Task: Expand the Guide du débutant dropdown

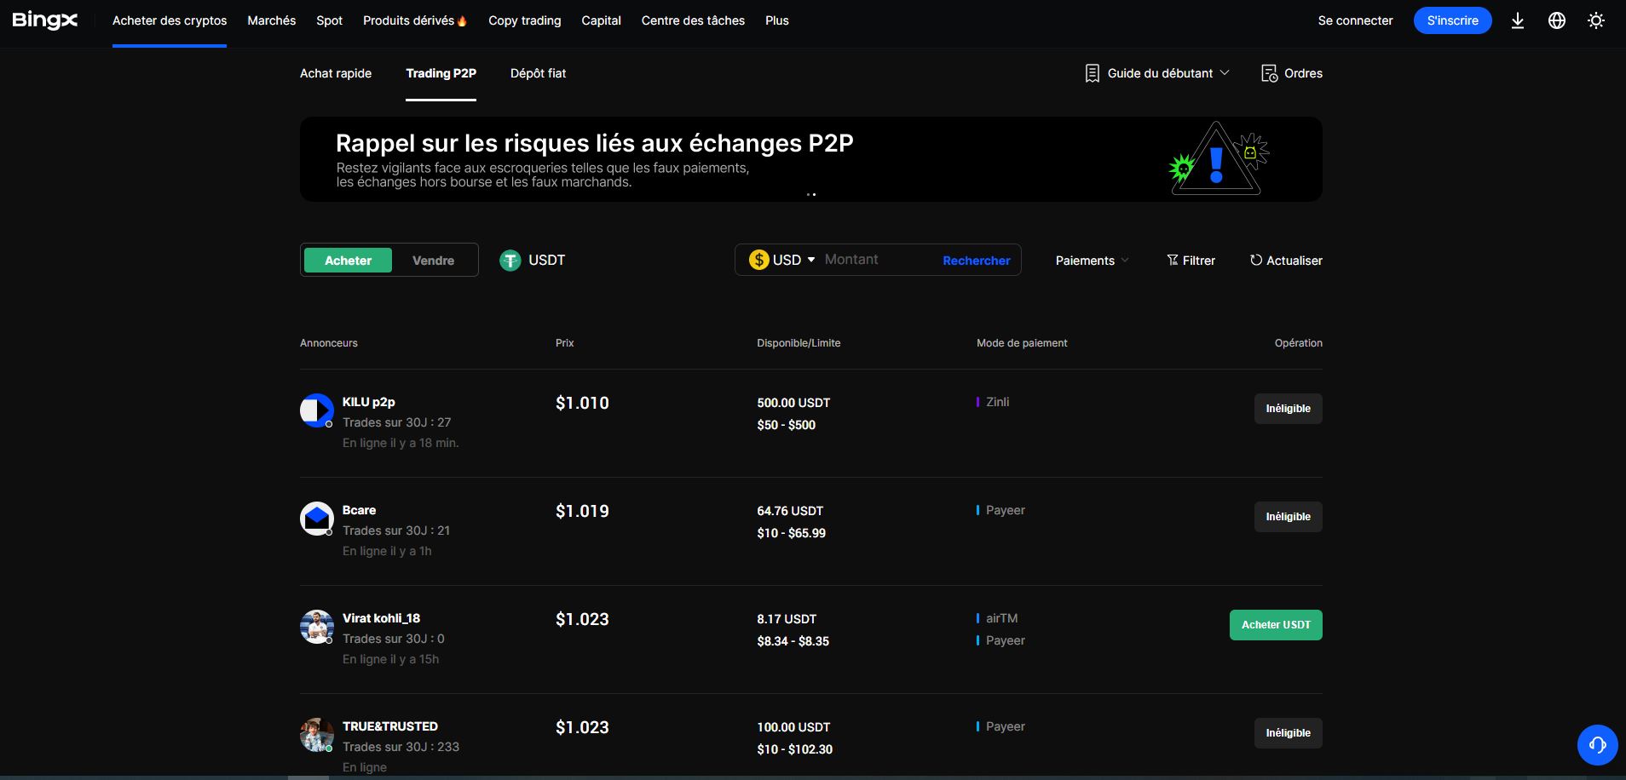Action: pyautogui.click(x=1168, y=73)
